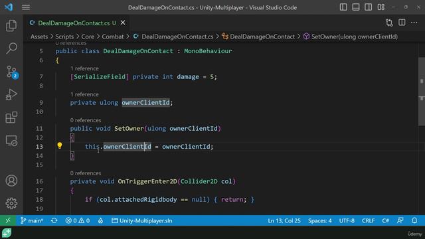Open the Search view in activity bar
425x239 pixels.
(x=11, y=48)
